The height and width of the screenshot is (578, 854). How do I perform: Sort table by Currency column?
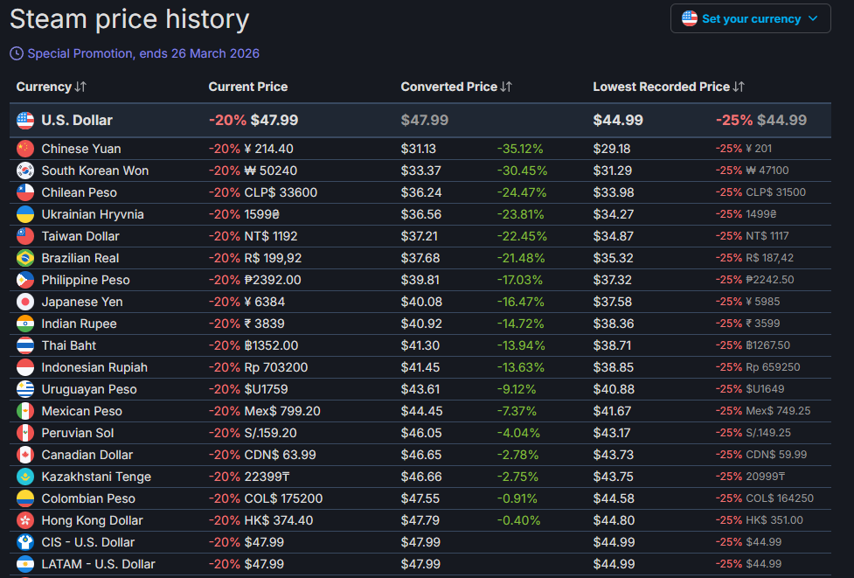click(52, 87)
